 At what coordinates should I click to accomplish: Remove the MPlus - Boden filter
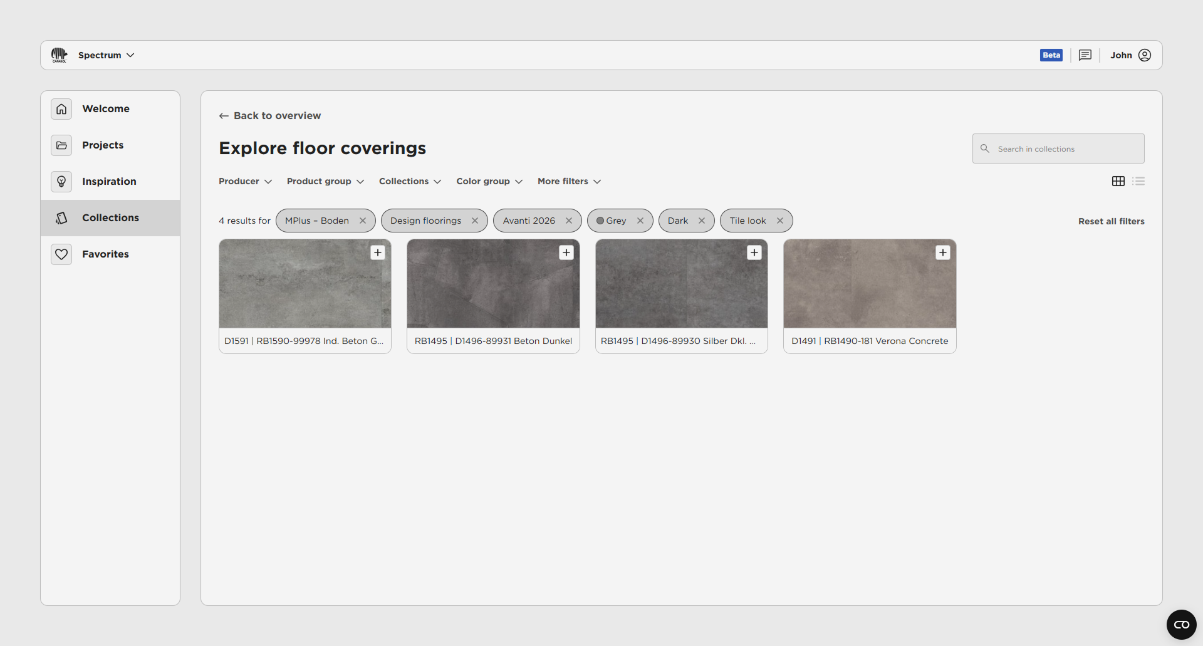(363, 221)
